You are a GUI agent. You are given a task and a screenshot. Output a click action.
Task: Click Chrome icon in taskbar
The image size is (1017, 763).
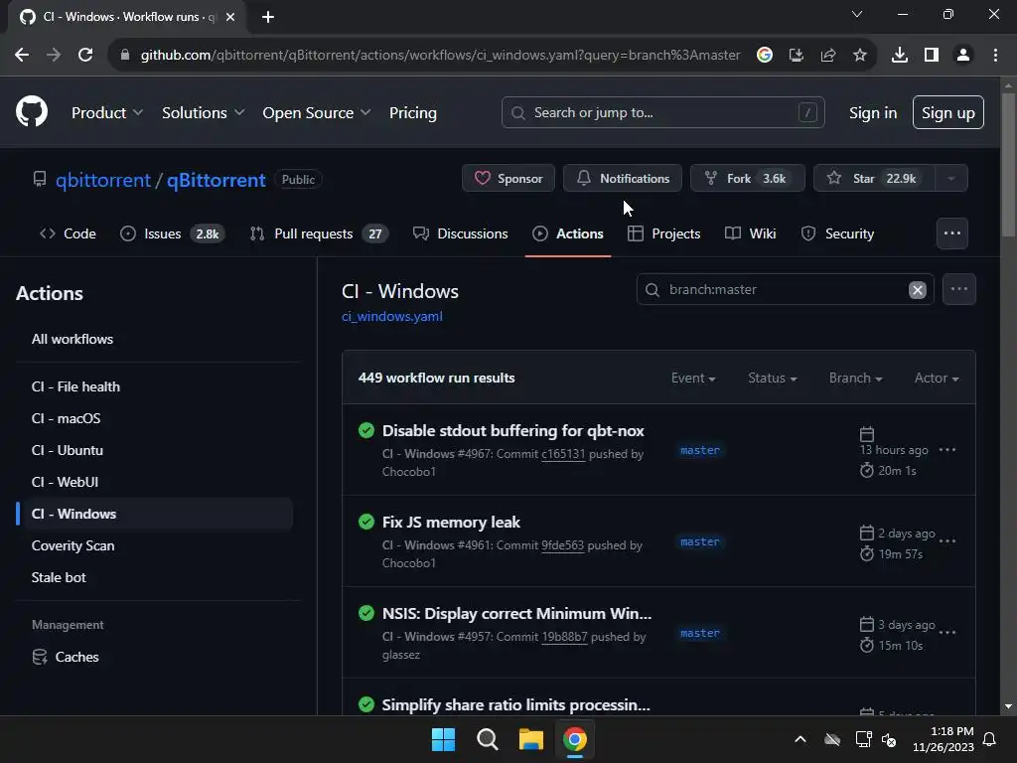point(575,739)
